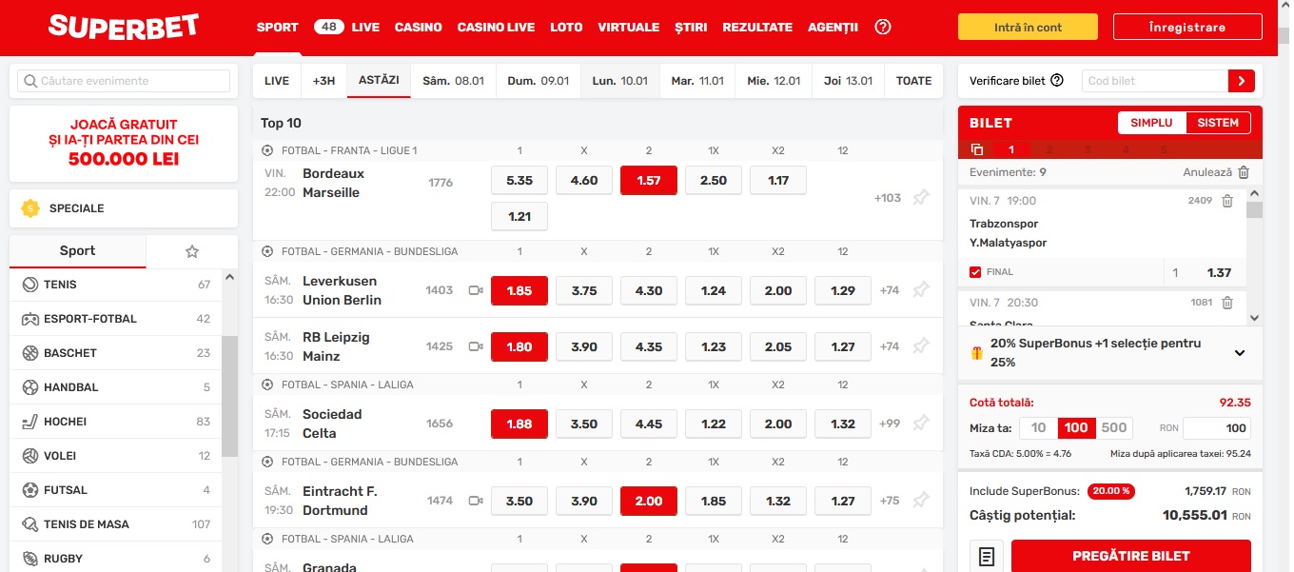Viewport: 1294px width, 572px height.
Task: Click the copy ticket icon in Bilet tabs
Action: click(977, 149)
